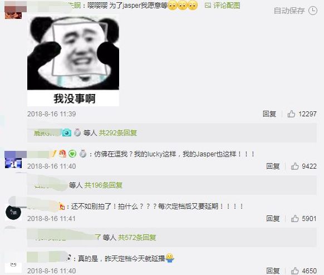Click 回复 on the 昨天定档今天就延播 comment

point(273,271)
